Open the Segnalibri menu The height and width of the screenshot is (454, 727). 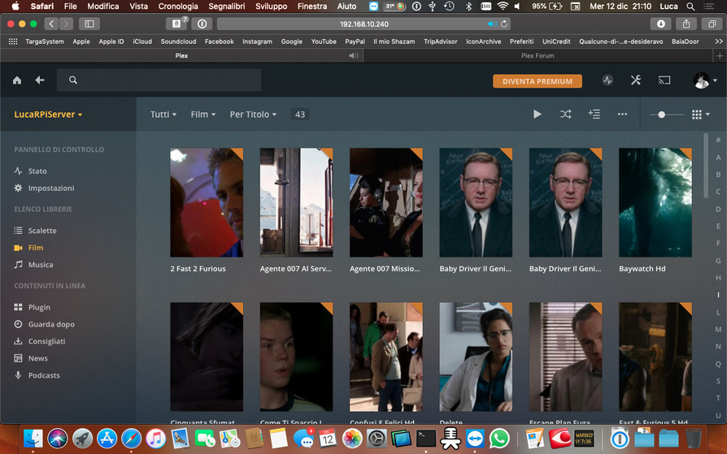[227, 6]
